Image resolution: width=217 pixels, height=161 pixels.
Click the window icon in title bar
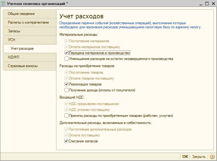click(x=3, y=3)
